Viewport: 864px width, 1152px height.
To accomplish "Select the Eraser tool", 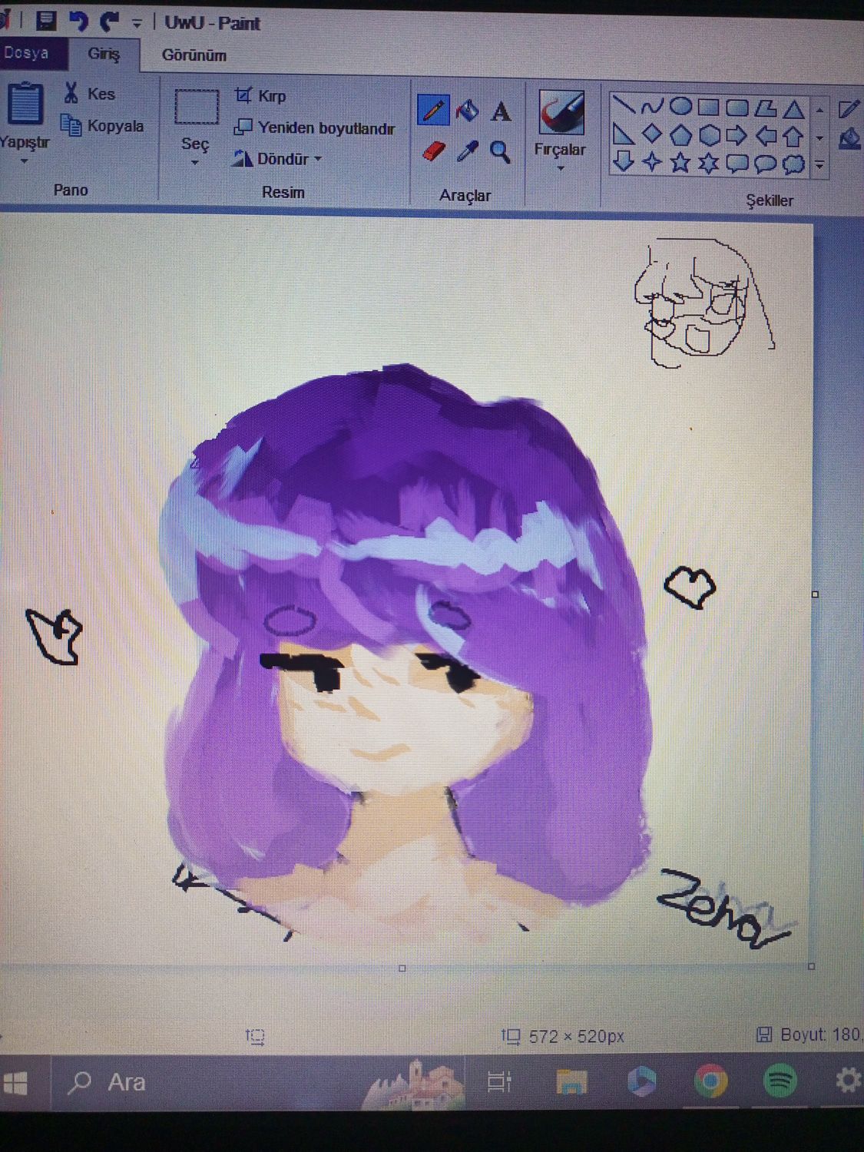I will [433, 151].
